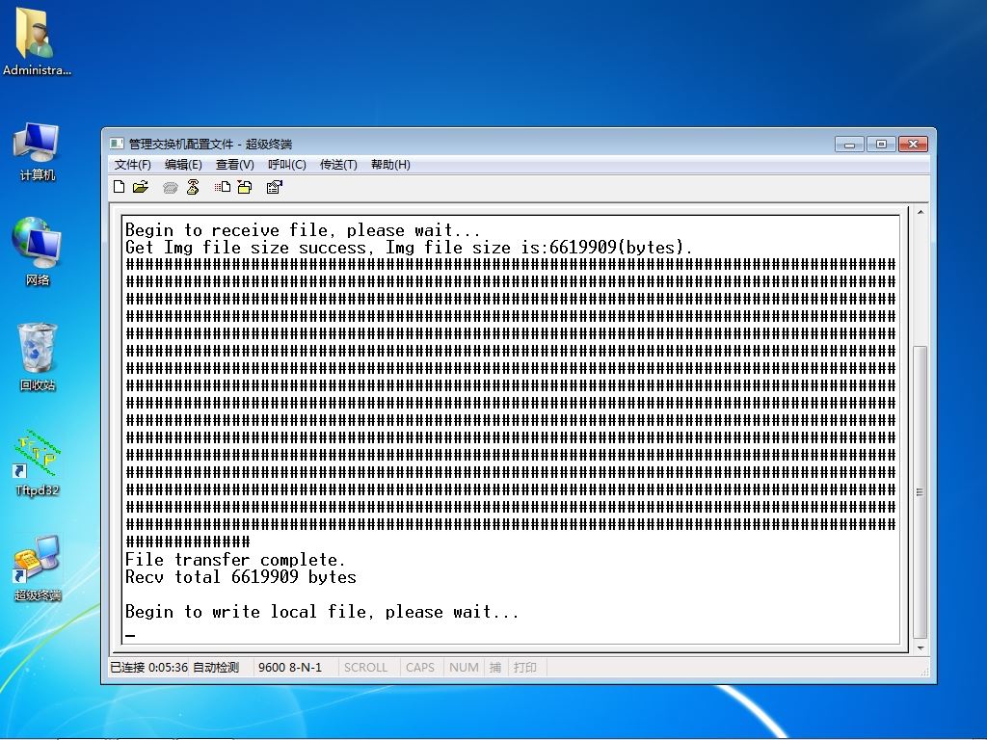This screenshot has height=740, width=987.
Task: Click the Open file toolbar icon
Action: pos(141,187)
